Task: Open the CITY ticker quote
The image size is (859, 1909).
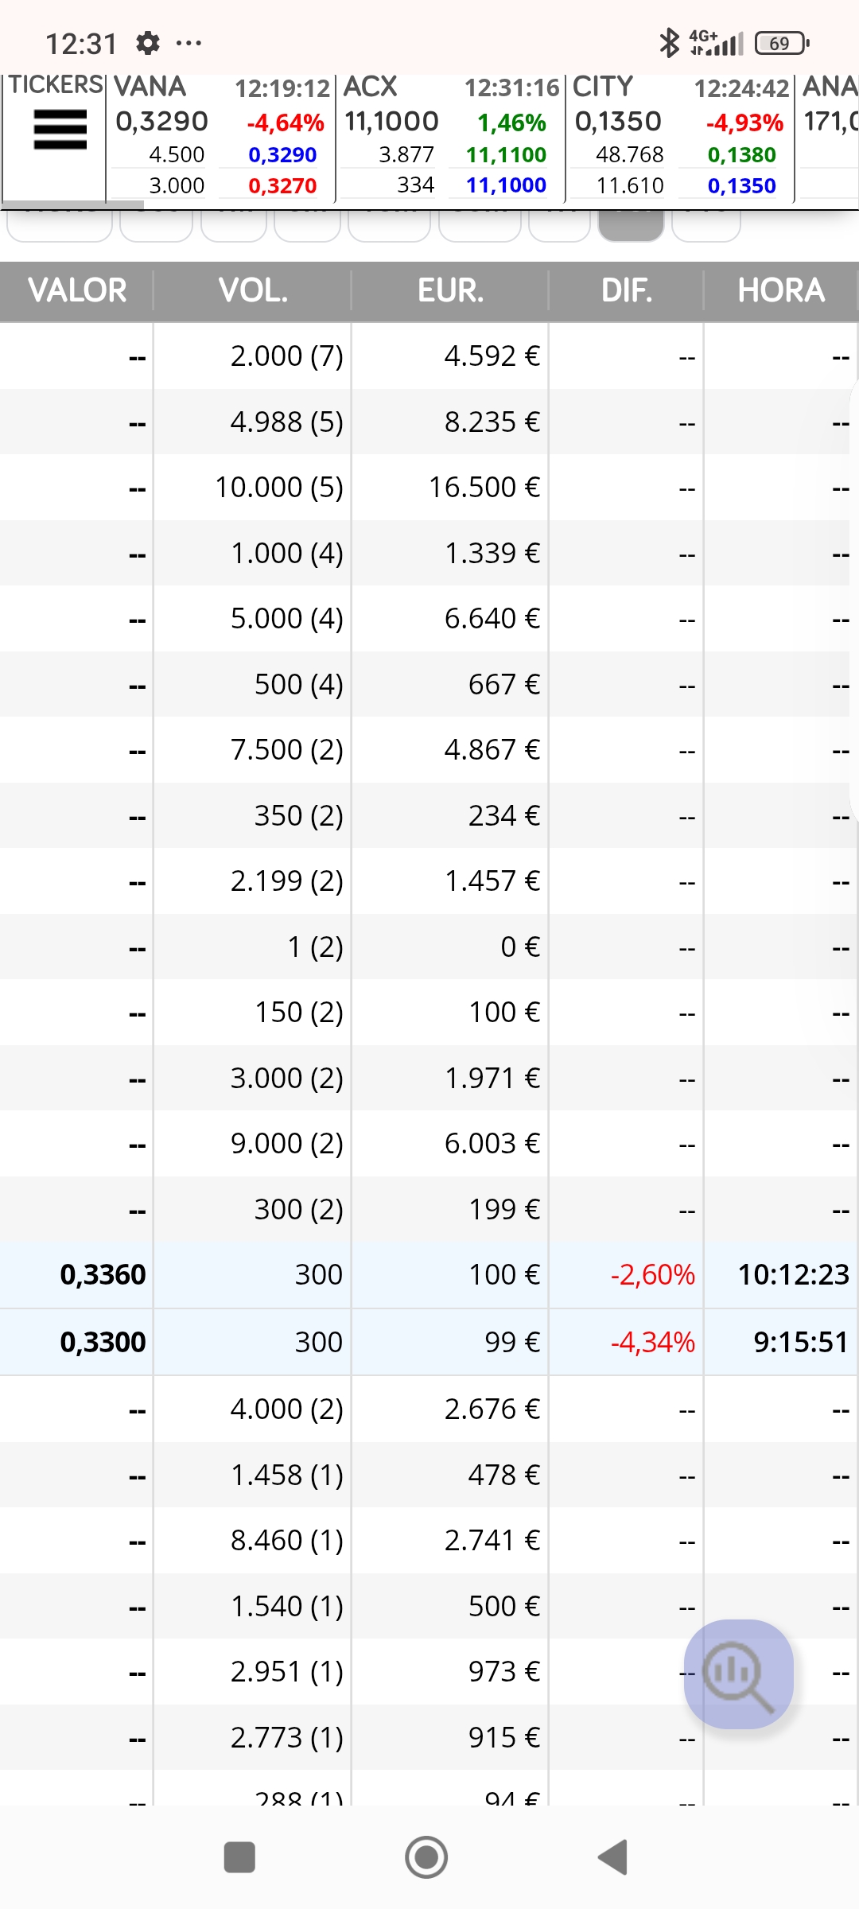Action: click(680, 137)
